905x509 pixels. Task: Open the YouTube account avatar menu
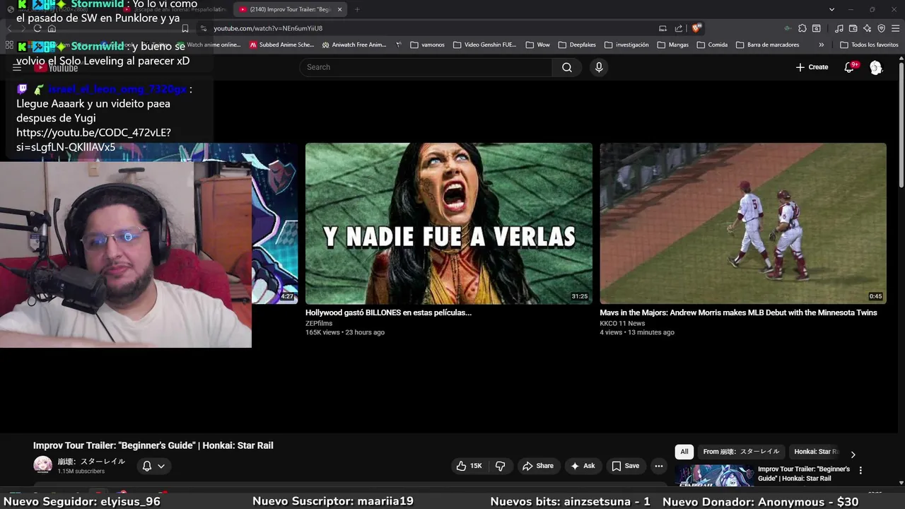coord(876,67)
